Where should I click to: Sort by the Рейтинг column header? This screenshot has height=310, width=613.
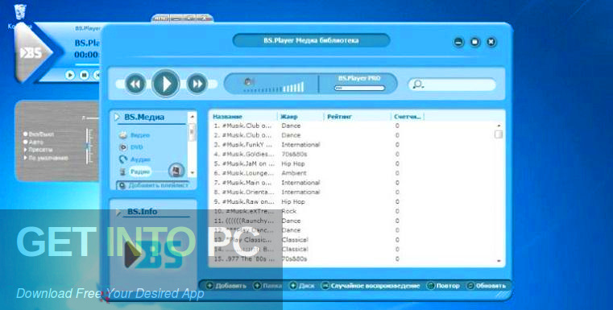[x=339, y=117]
